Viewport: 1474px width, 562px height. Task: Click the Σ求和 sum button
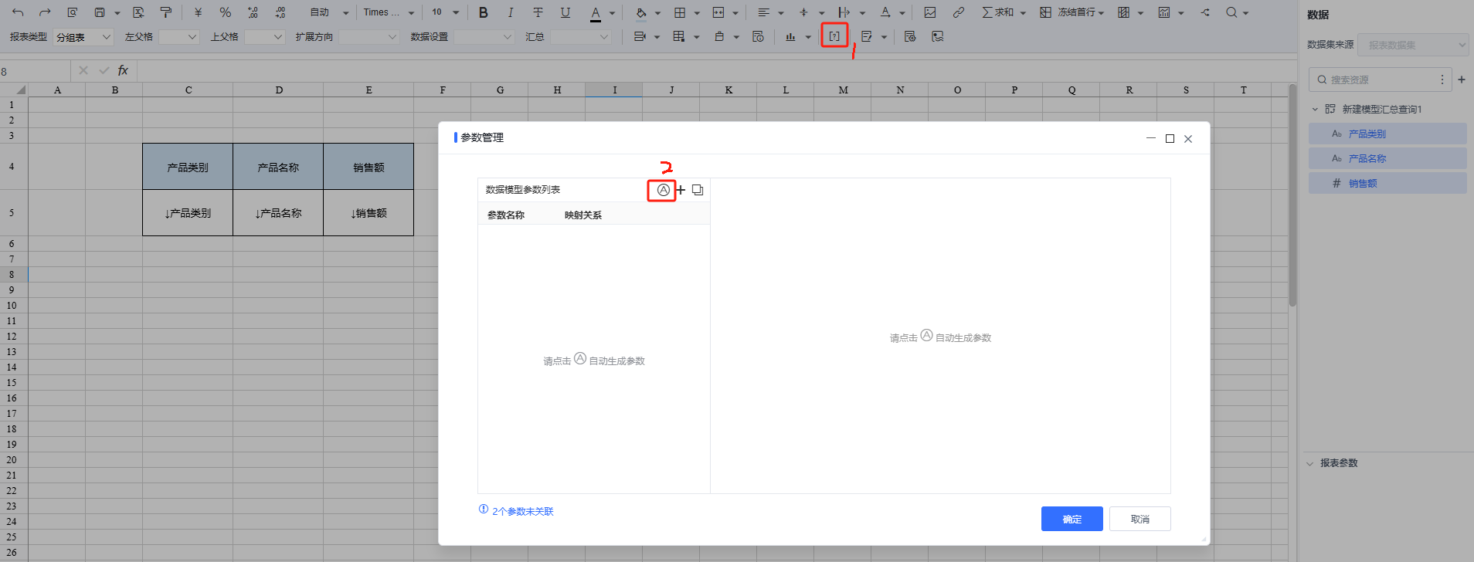pyautogui.click(x=998, y=12)
